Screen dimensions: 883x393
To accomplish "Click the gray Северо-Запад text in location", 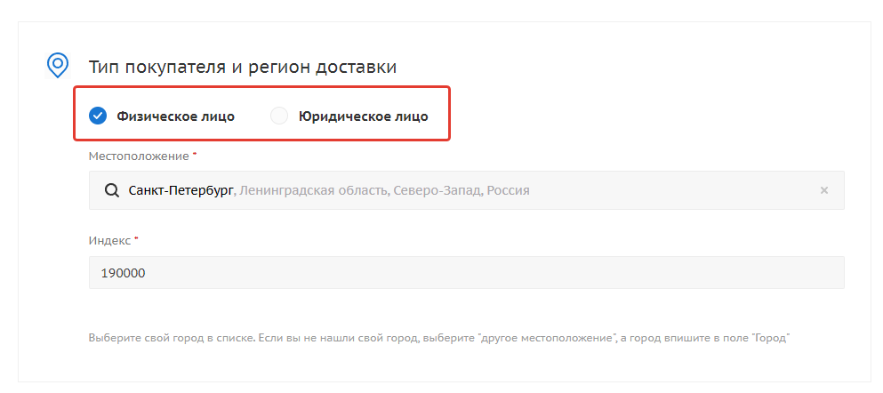I will pos(437,190).
